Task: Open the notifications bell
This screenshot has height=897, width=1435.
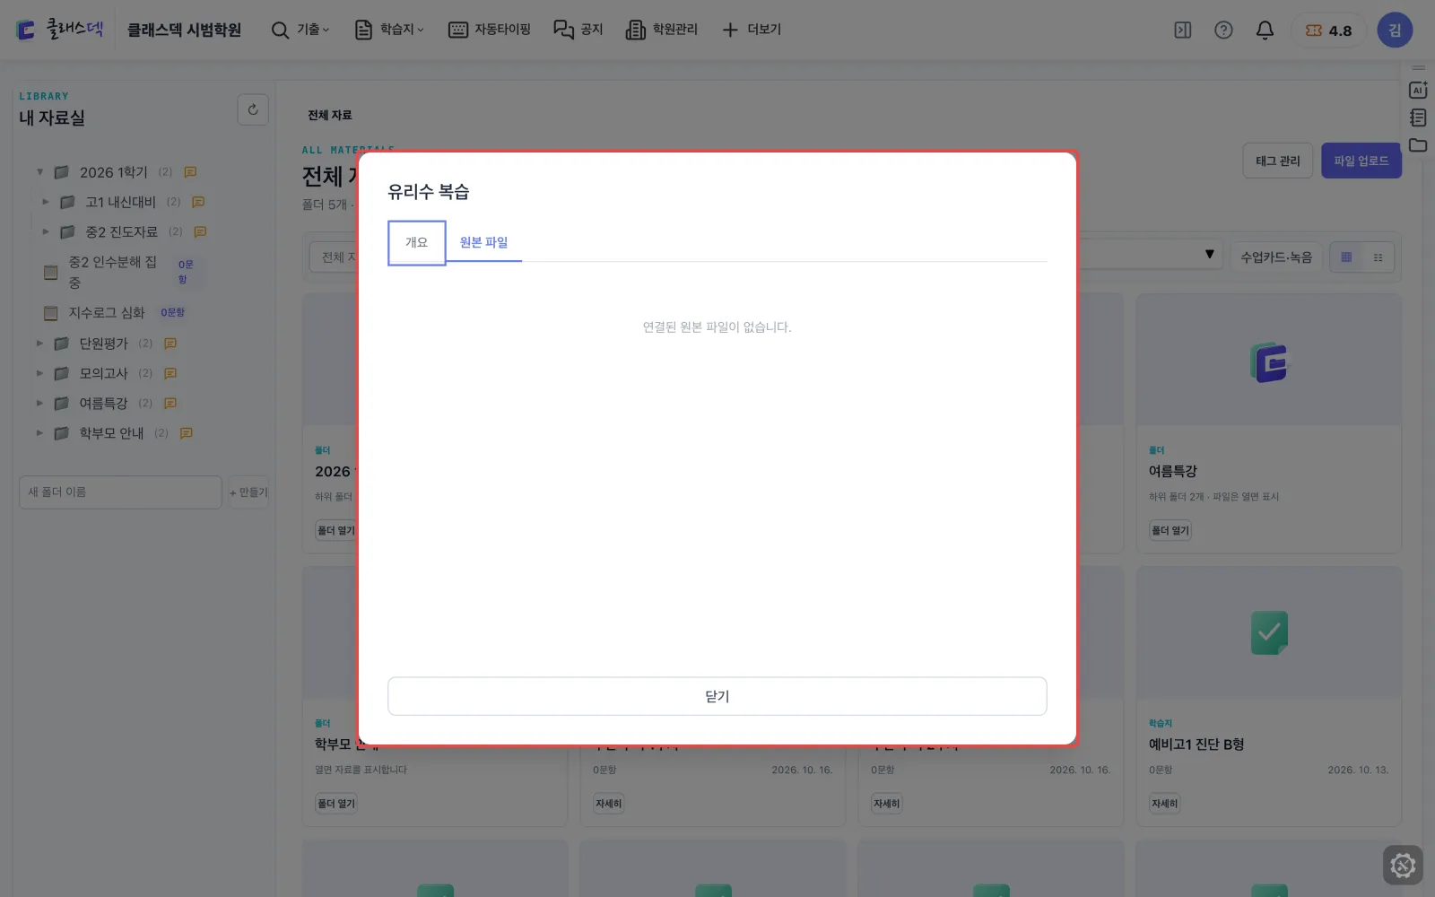Action: point(1265,30)
